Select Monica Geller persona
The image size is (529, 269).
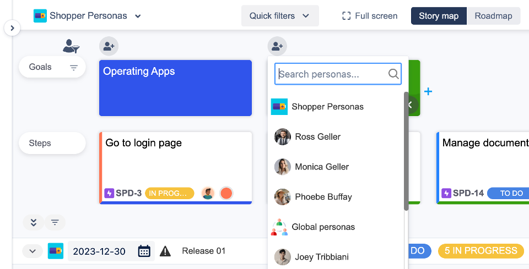(x=336, y=167)
